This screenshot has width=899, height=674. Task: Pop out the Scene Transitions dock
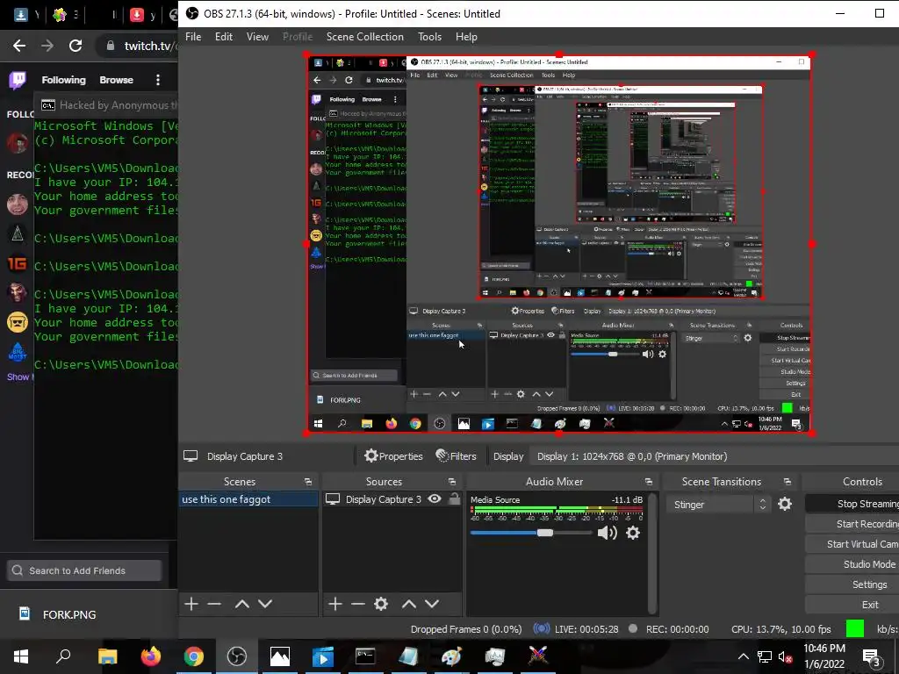point(788,482)
